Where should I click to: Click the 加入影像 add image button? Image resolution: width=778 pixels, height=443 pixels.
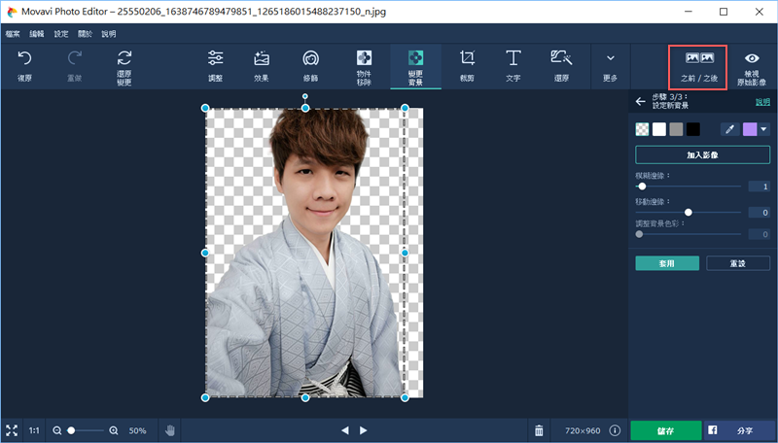click(702, 155)
